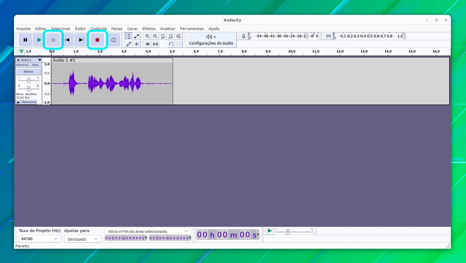
Task: Collapse the track with the arrow button
Action: (18, 102)
